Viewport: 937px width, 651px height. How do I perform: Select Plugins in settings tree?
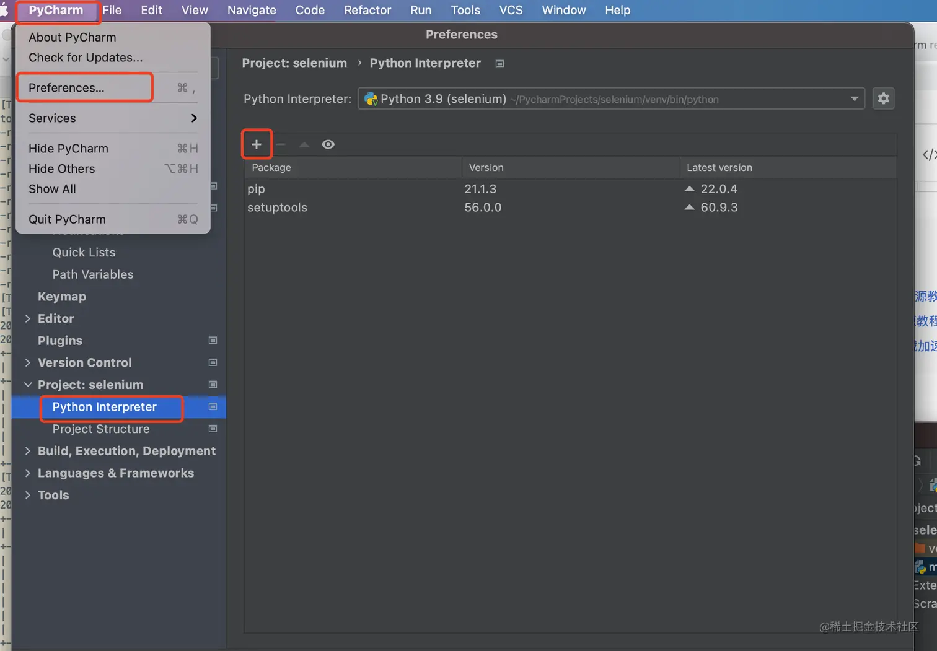(x=60, y=341)
